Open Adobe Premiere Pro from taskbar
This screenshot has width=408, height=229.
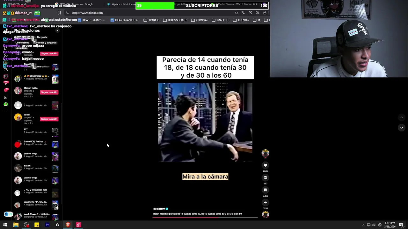tap(47, 225)
